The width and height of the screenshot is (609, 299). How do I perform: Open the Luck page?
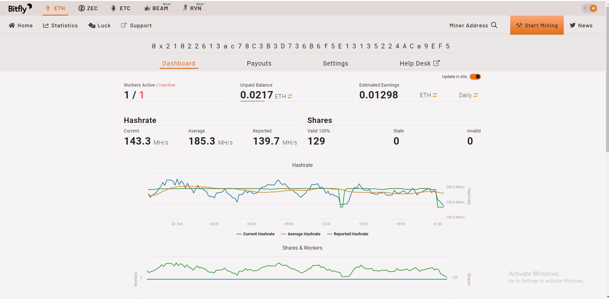[x=99, y=25]
